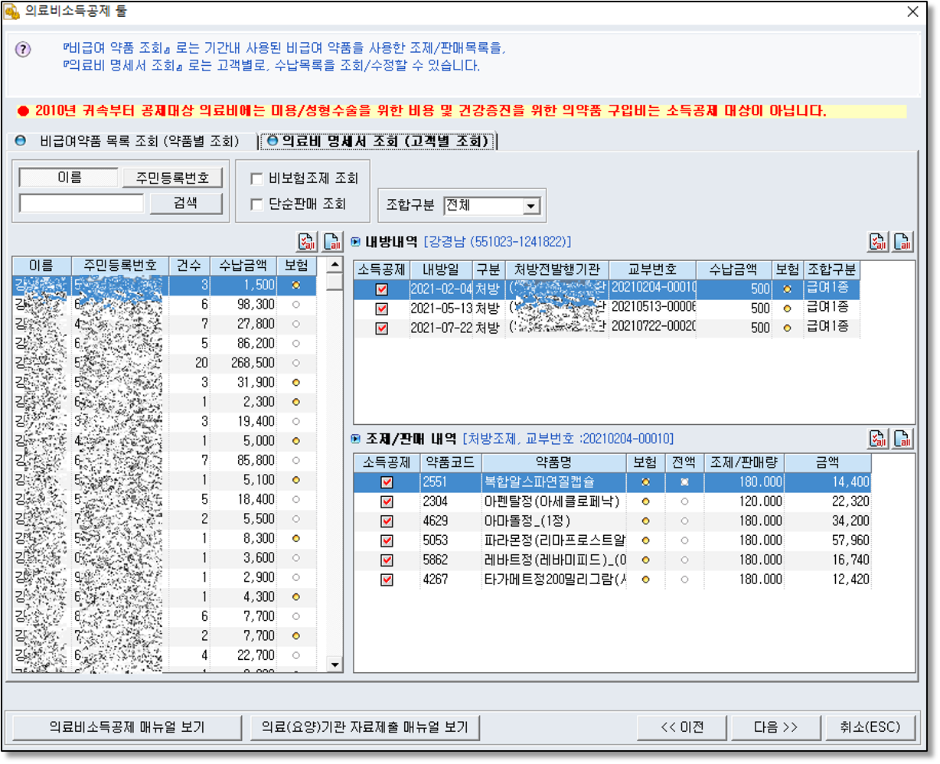The image size is (940, 764).
Task: Select 의료비 명세서 조회 (고객별 조회) tab
Action: [x=377, y=141]
